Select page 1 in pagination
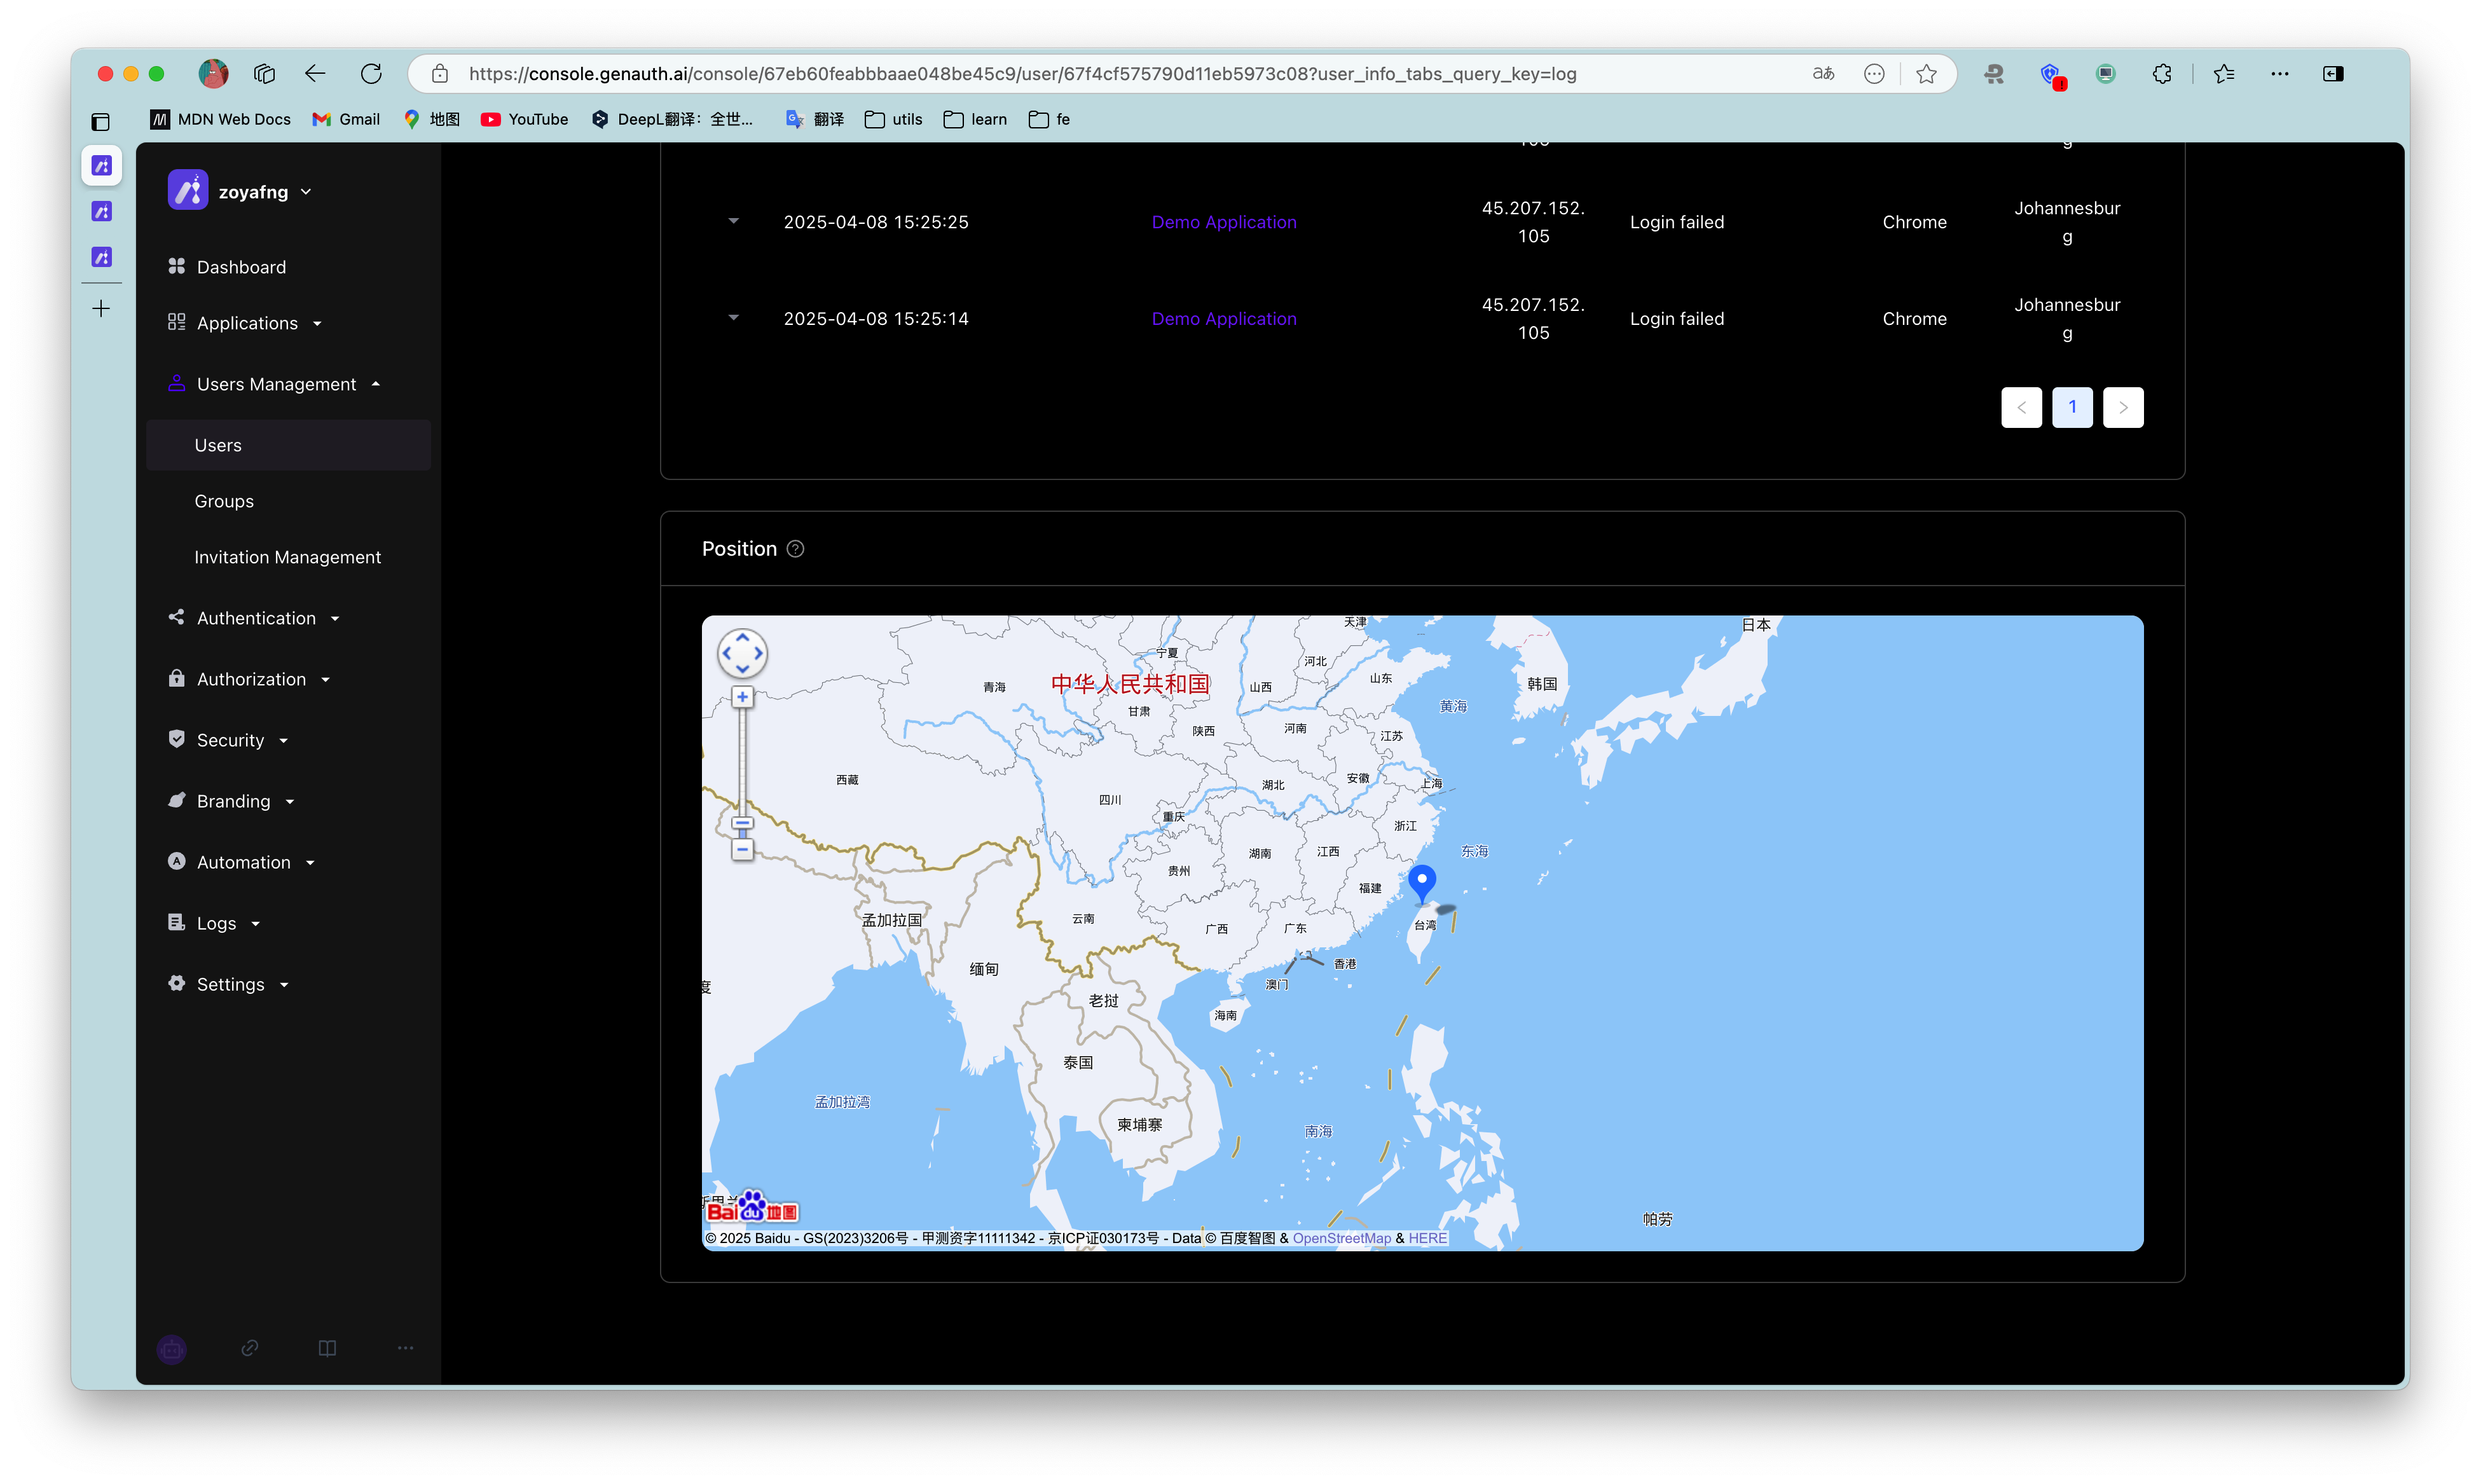 tap(2072, 407)
